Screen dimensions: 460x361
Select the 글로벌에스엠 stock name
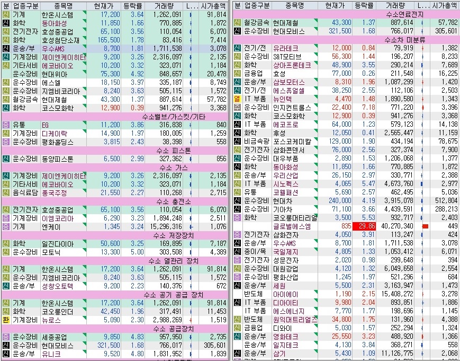292,226
